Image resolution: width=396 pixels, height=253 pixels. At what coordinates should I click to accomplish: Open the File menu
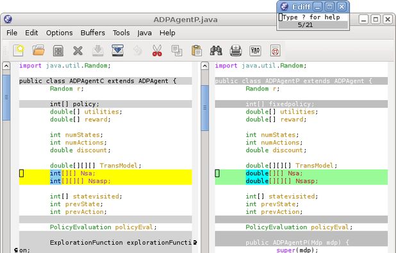click(x=12, y=33)
